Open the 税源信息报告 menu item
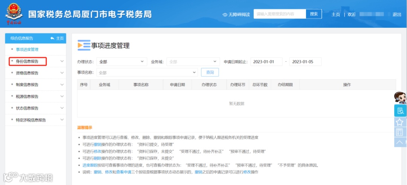Screen dimensions: 407x185 click(27, 97)
